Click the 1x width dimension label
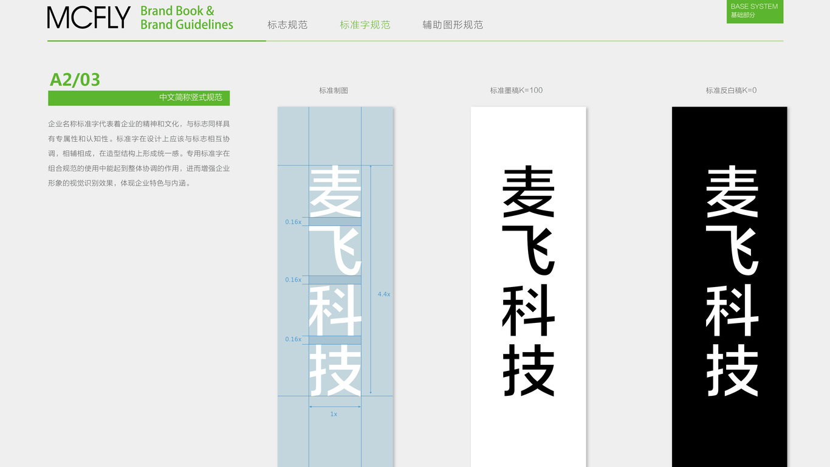Screen dimensions: 830x467 tap(334, 414)
